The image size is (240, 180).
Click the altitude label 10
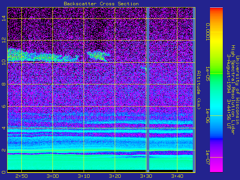[4, 62]
